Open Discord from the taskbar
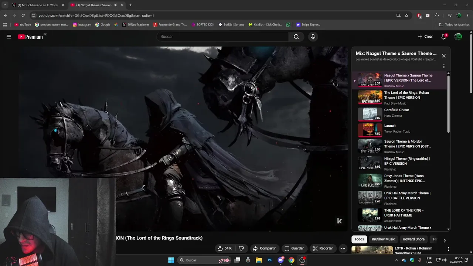Image resolution: width=473 pixels, height=266 pixels. tap(281, 260)
